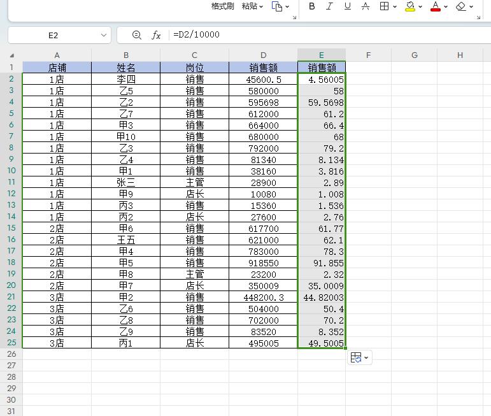491x416 pixels.
Task: Open the Auto Fill Options button
Action: pyautogui.click(x=359, y=357)
